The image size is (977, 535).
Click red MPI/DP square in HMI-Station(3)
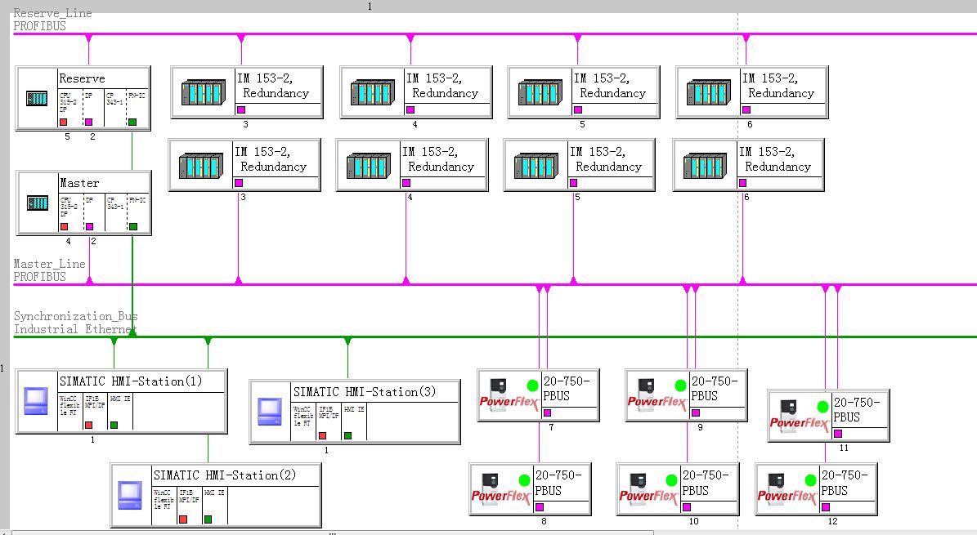pyautogui.click(x=323, y=435)
